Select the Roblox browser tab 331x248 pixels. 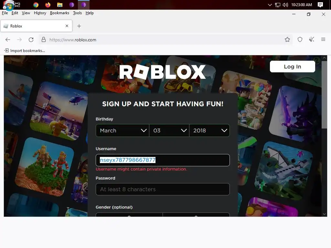[36, 26]
